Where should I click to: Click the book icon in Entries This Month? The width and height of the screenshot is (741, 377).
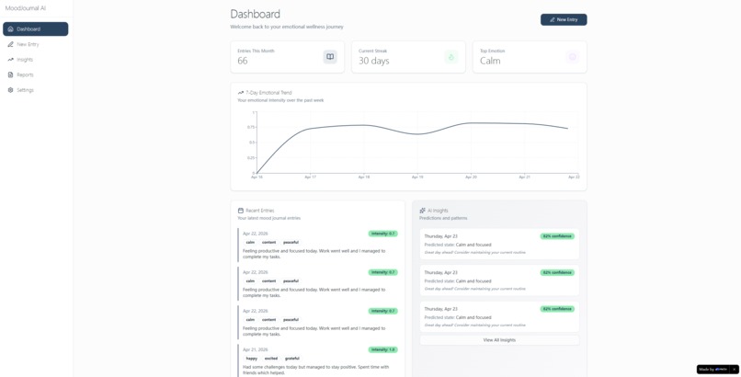330,57
